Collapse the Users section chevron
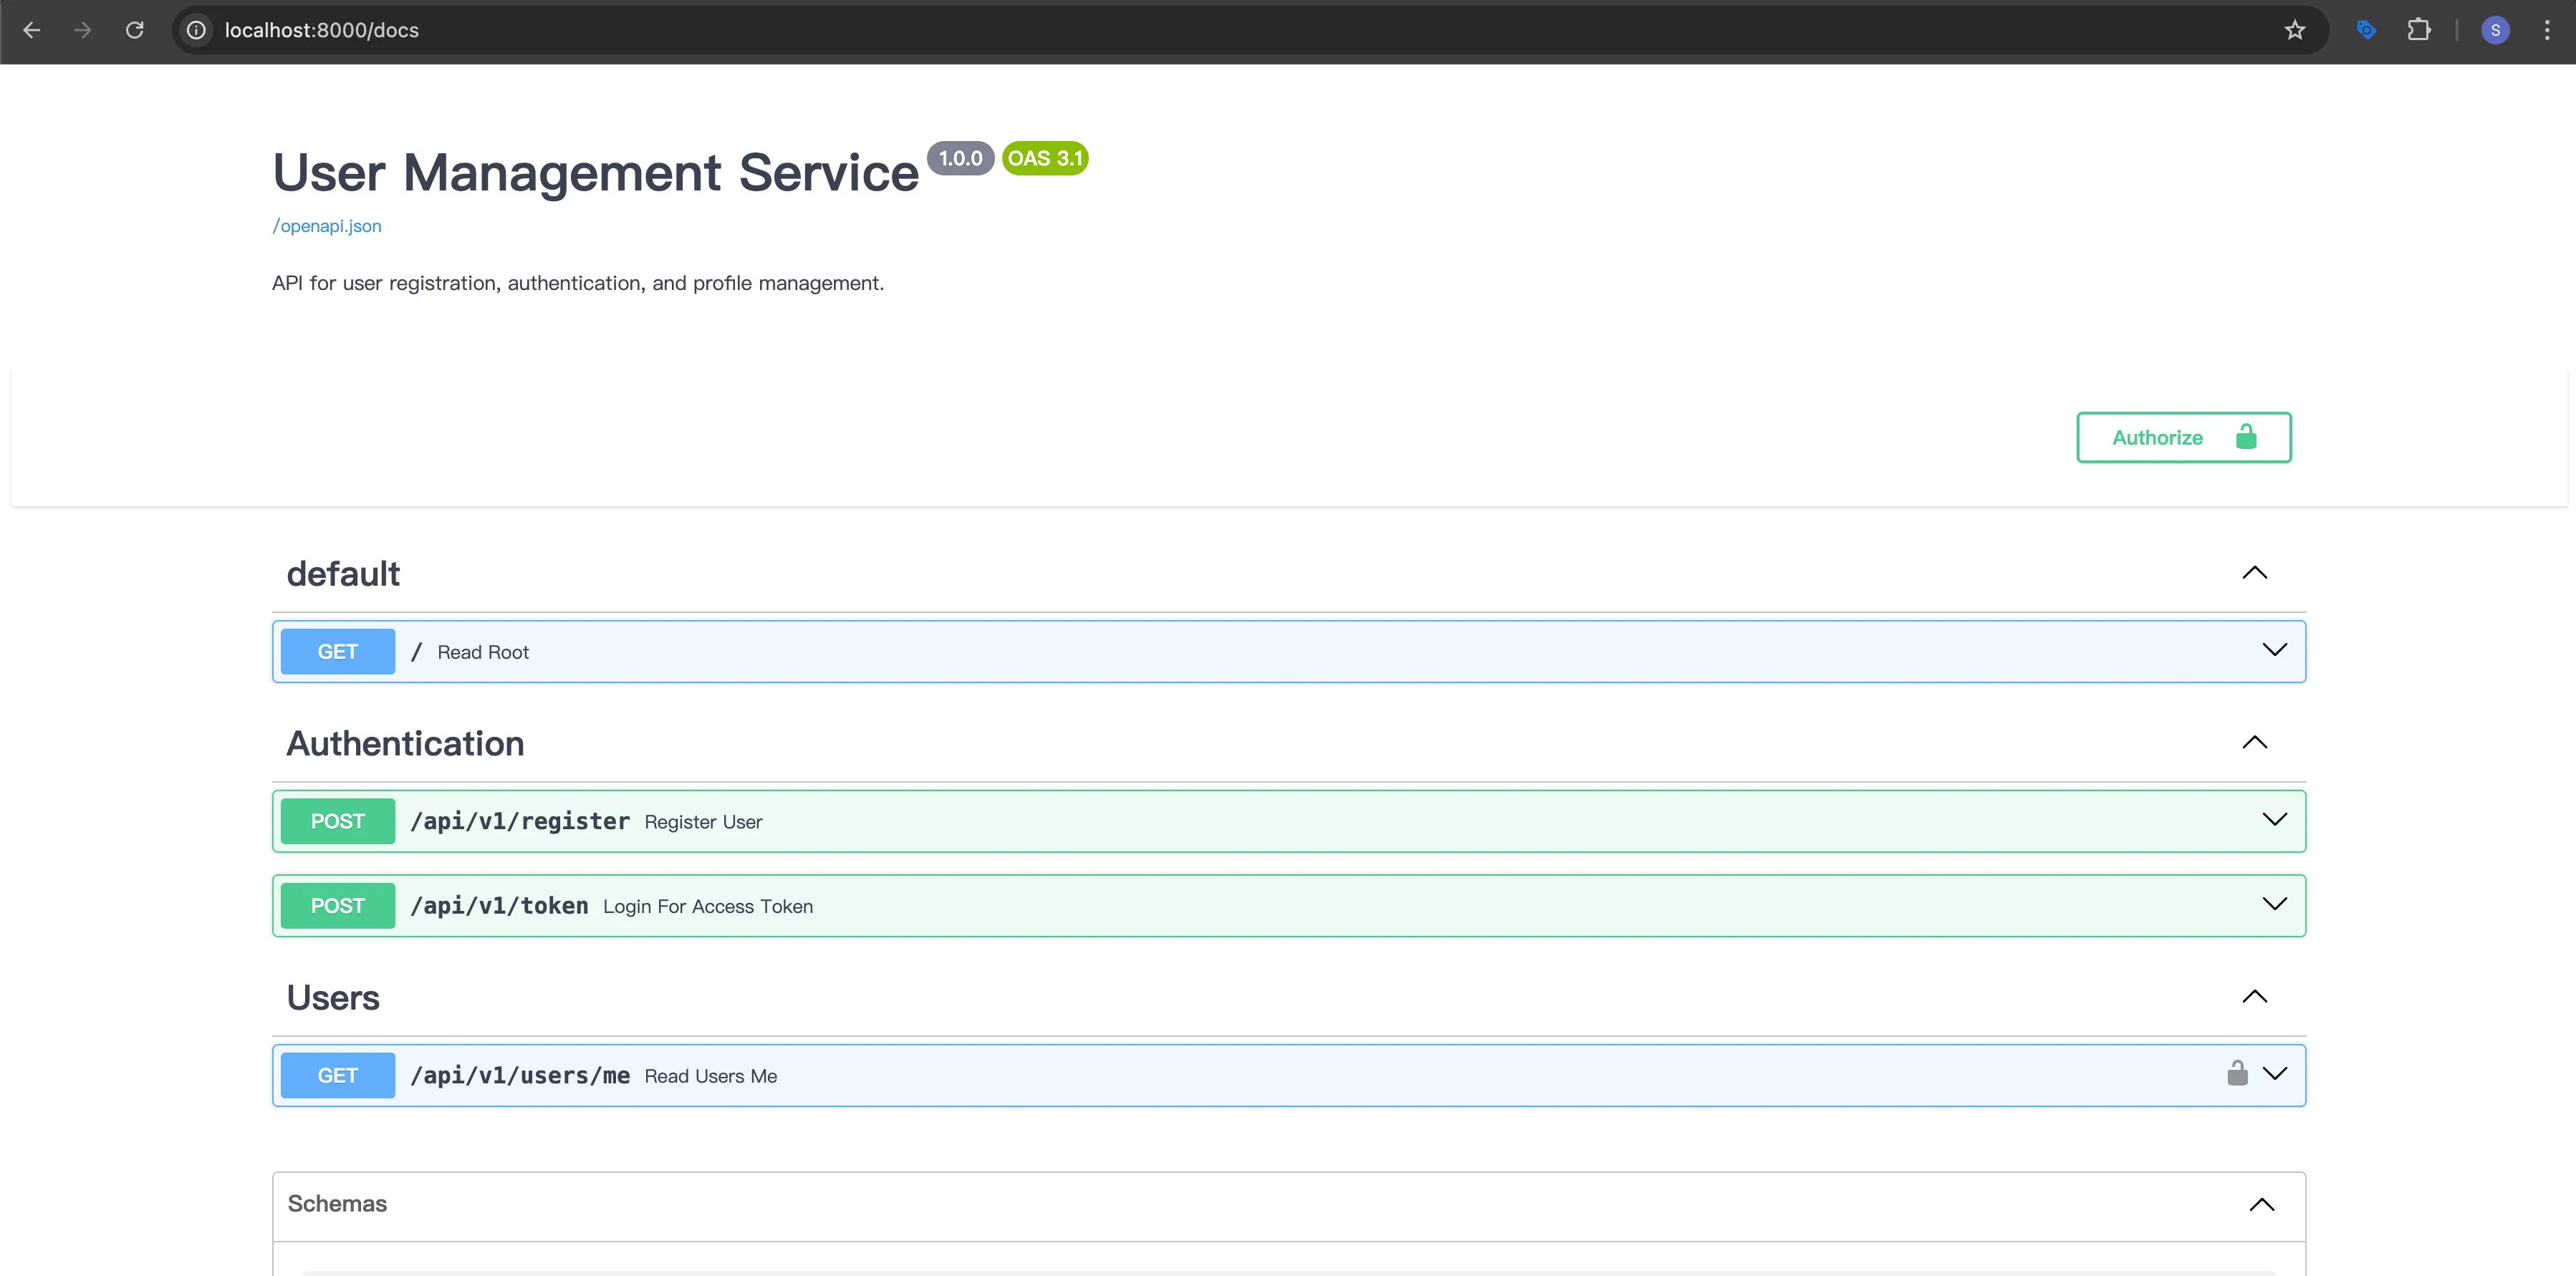The height and width of the screenshot is (1276, 2576). [2254, 996]
